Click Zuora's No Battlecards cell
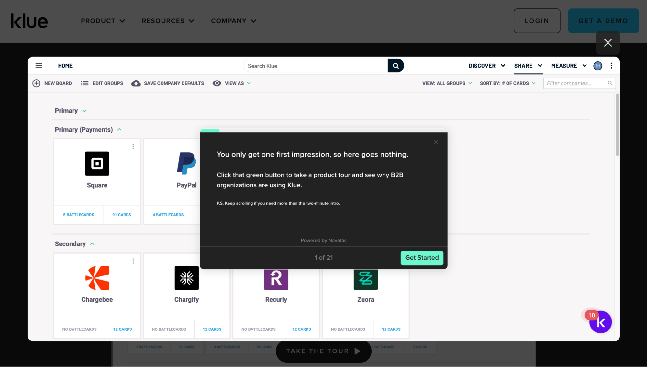The width and height of the screenshot is (647, 367). point(348,329)
